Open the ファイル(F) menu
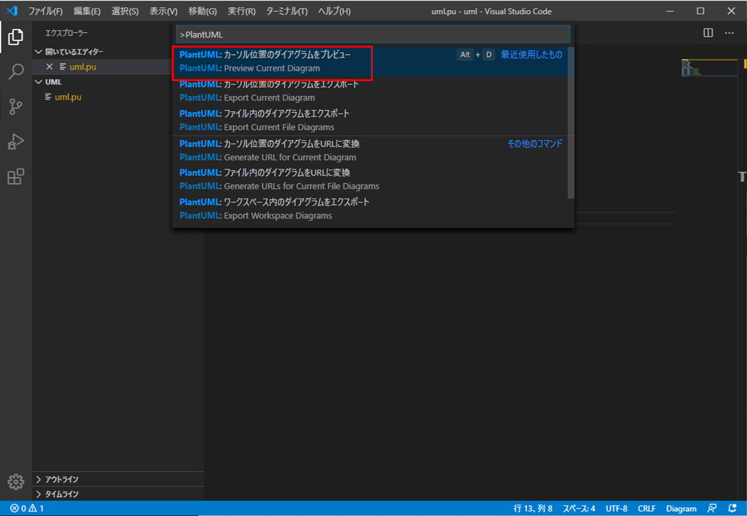 [46, 11]
